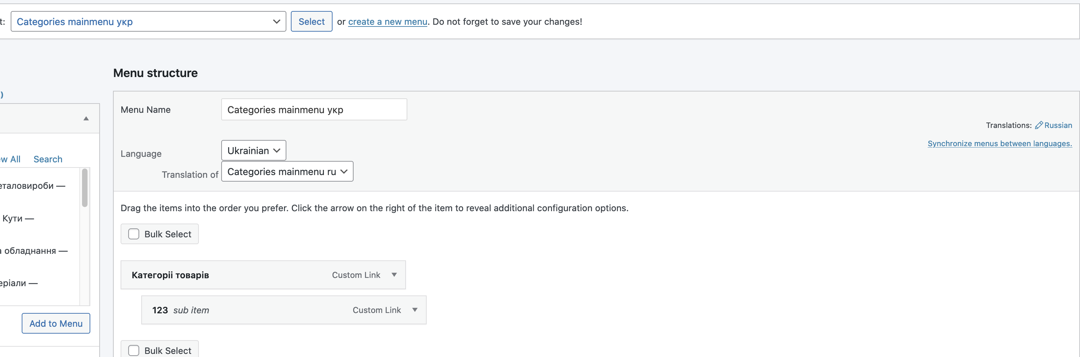
Task: Open the Translation of dropdown
Action: click(x=287, y=172)
